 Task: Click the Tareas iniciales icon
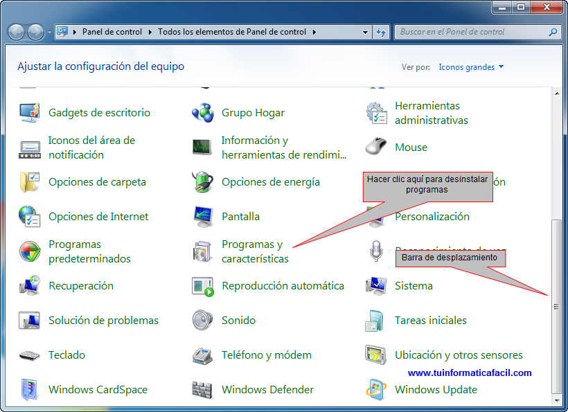tap(375, 321)
